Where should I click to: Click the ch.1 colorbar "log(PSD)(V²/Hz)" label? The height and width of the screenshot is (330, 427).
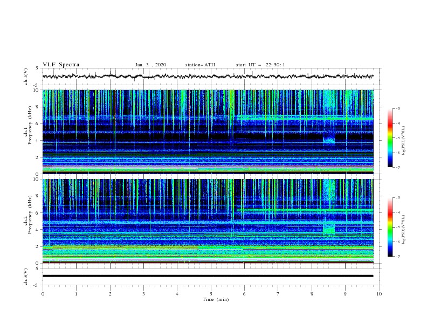coord(404,141)
